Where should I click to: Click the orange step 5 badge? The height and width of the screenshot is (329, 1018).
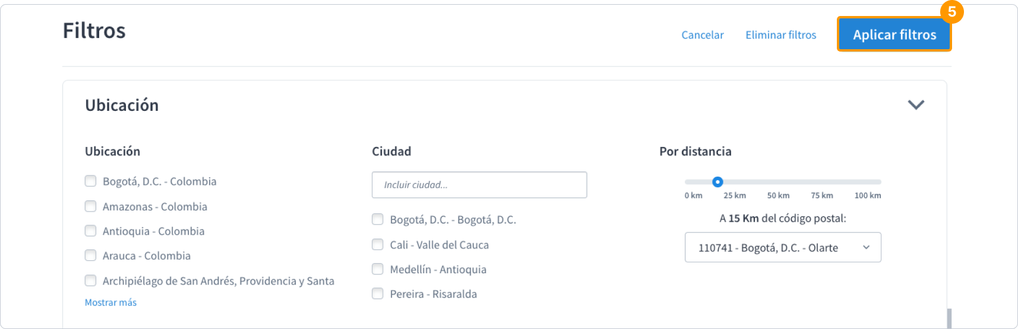point(951,12)
